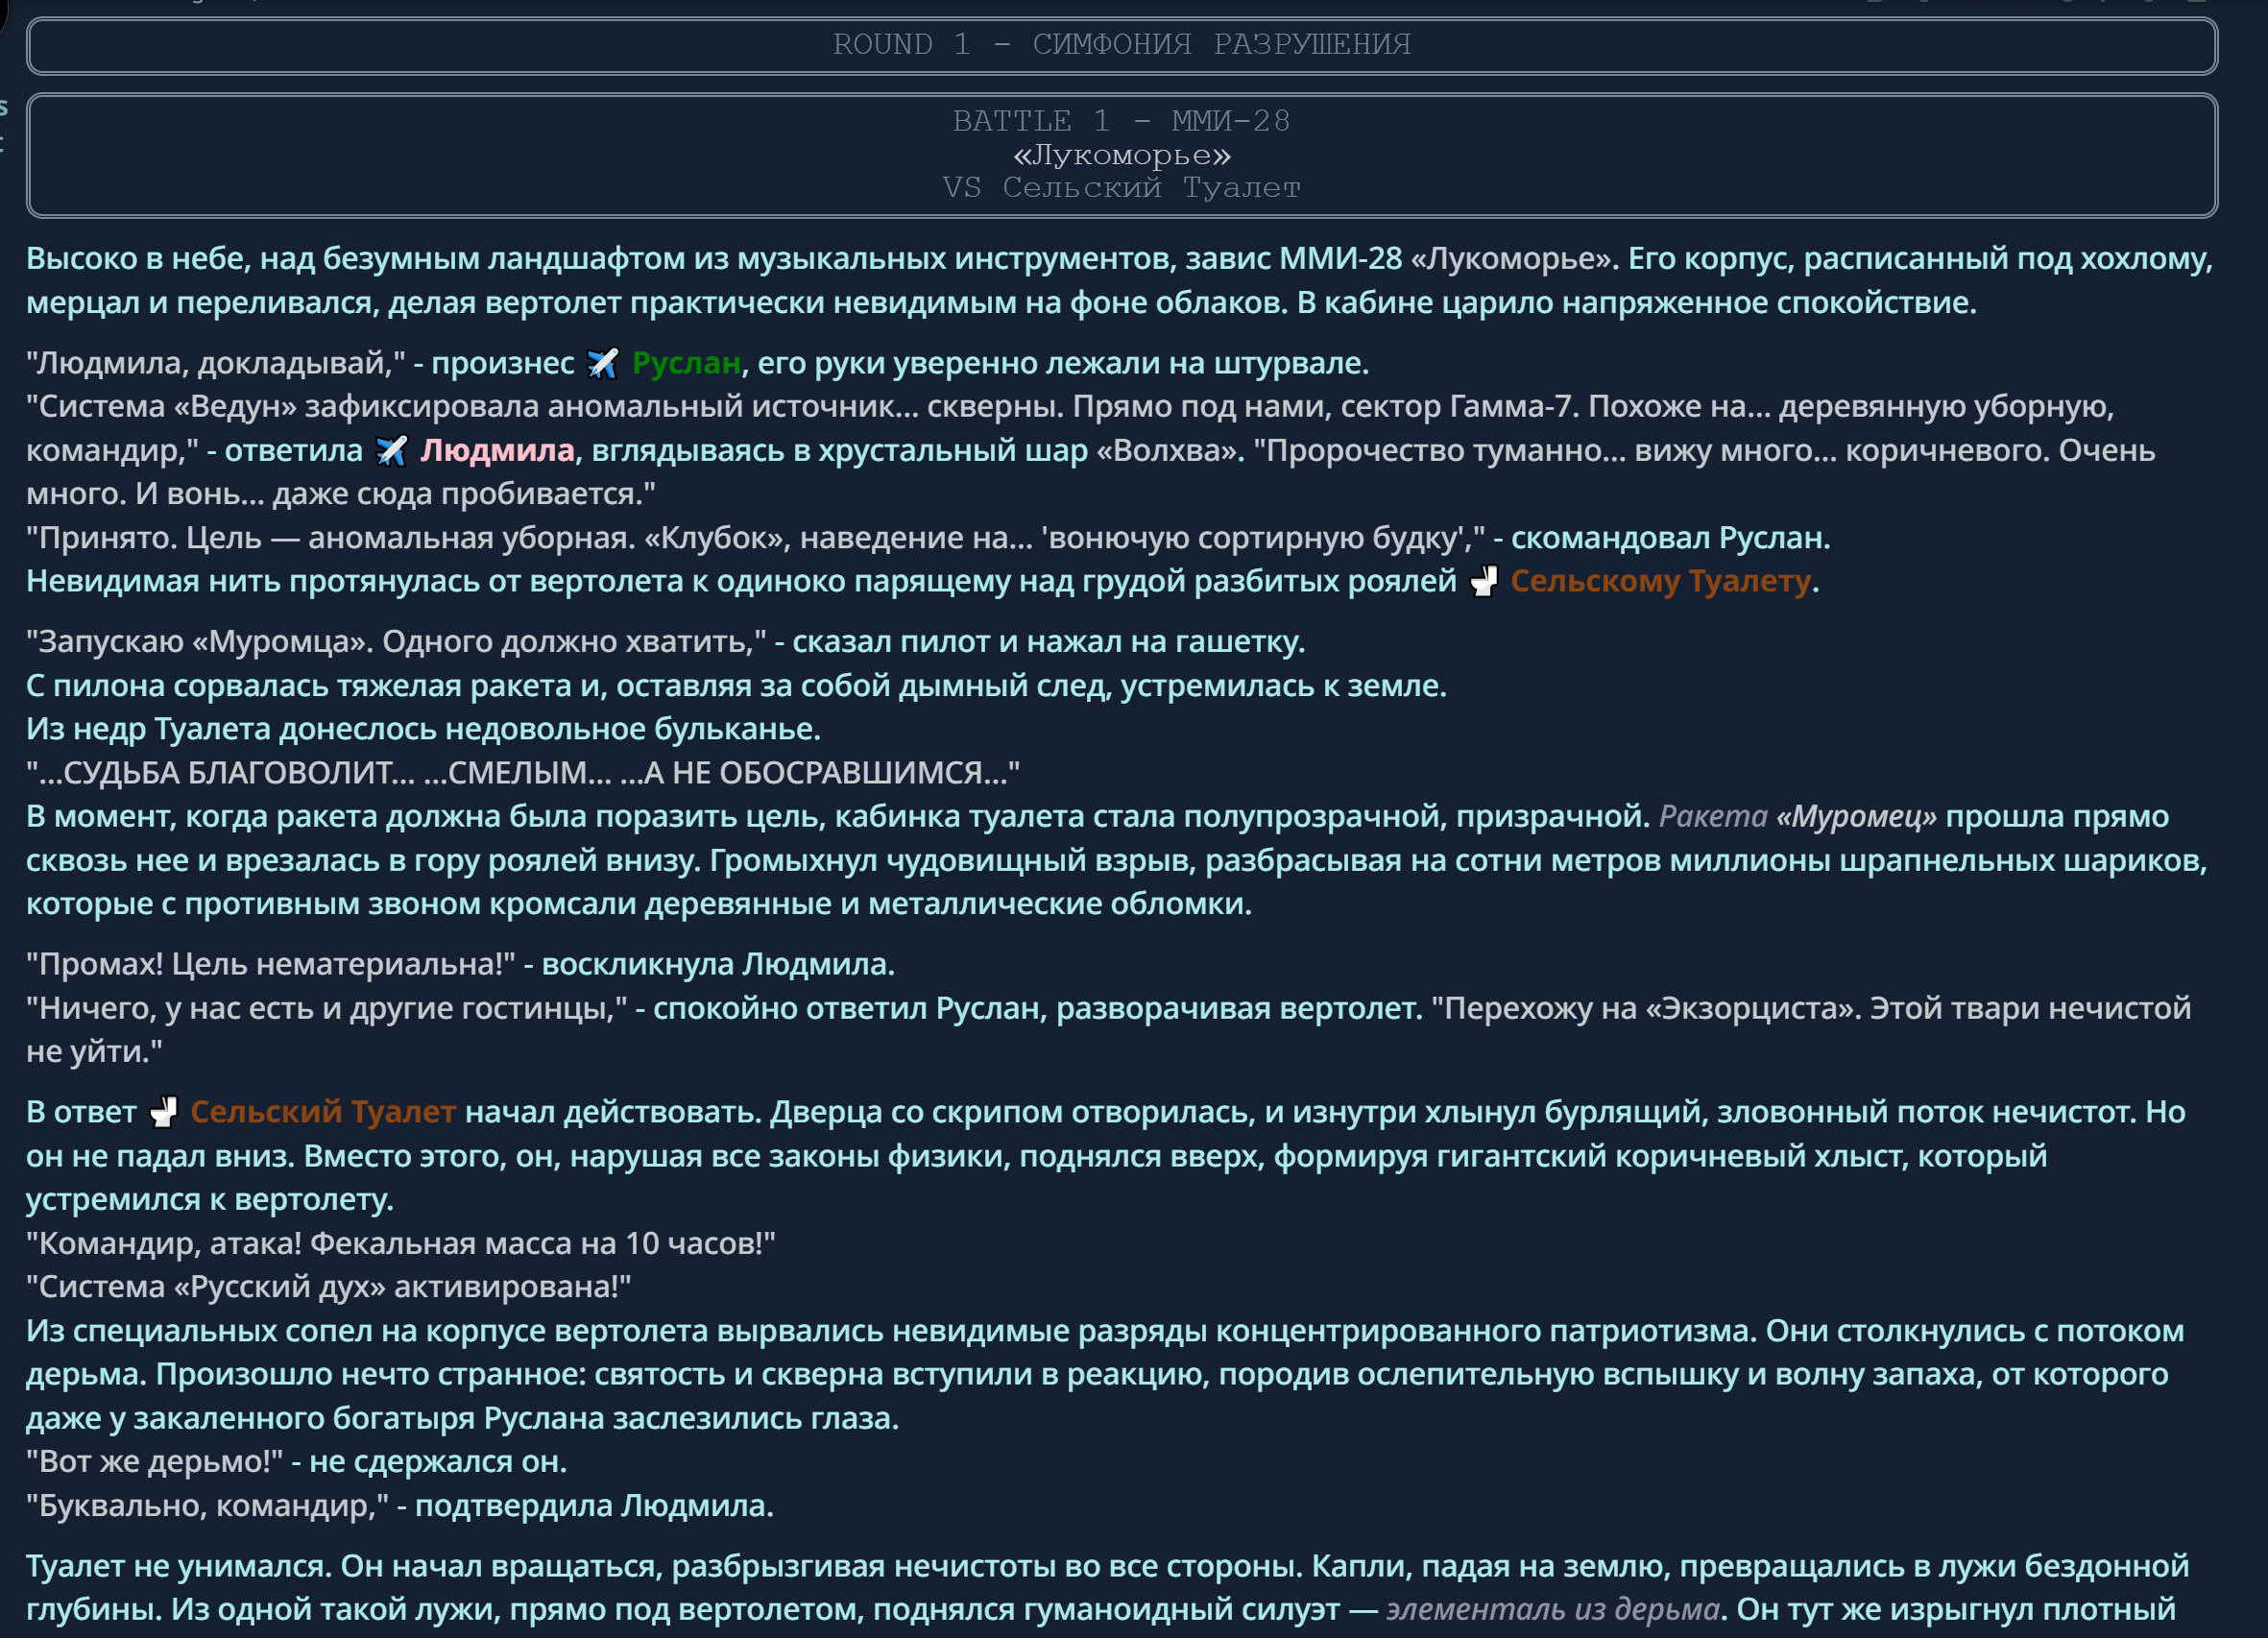This screenshot has width=2268, height=1638.
Task: Click the pink name Людмила
Action: tap(497, 451)
